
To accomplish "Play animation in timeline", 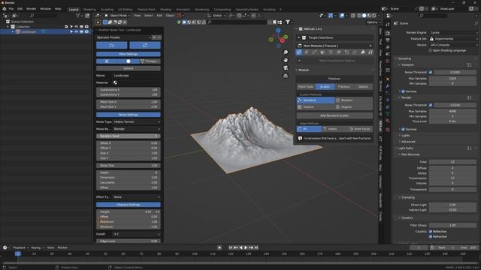I will coord(246,247).
